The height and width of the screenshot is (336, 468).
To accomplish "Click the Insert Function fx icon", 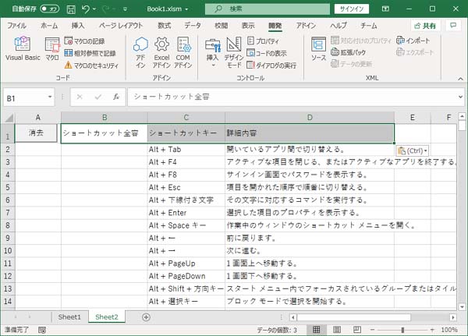I will pyautogui.click(x=116, y=97).
